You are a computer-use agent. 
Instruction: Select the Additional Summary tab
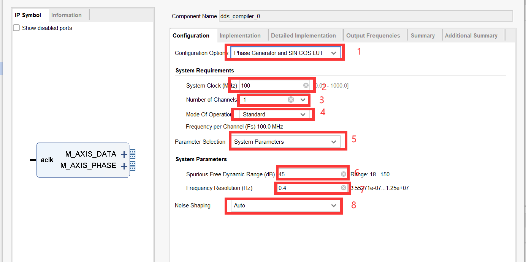(471, 36)
